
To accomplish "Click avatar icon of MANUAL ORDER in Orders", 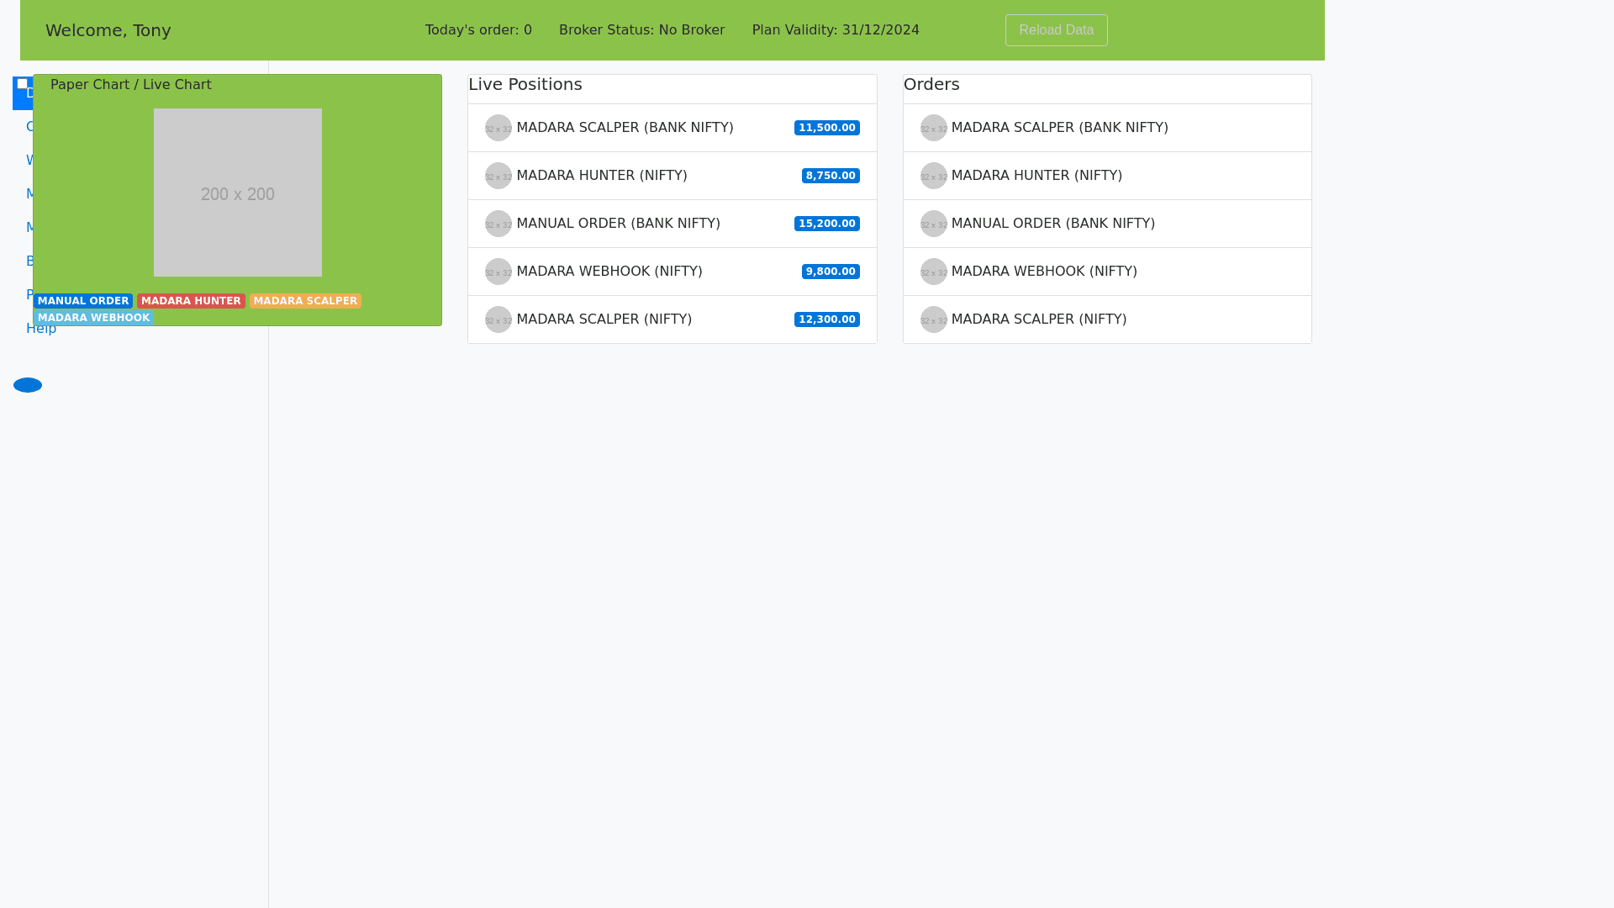I will pos(933,224).
